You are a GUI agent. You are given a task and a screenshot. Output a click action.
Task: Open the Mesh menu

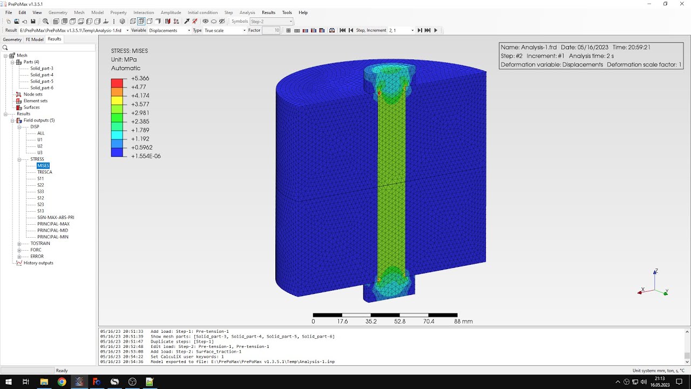(79, 12)
